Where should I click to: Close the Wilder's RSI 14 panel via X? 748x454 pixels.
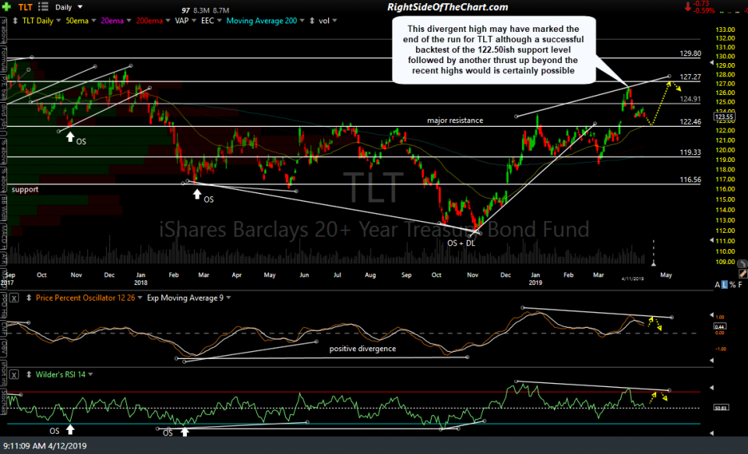[x=13, y=375]
